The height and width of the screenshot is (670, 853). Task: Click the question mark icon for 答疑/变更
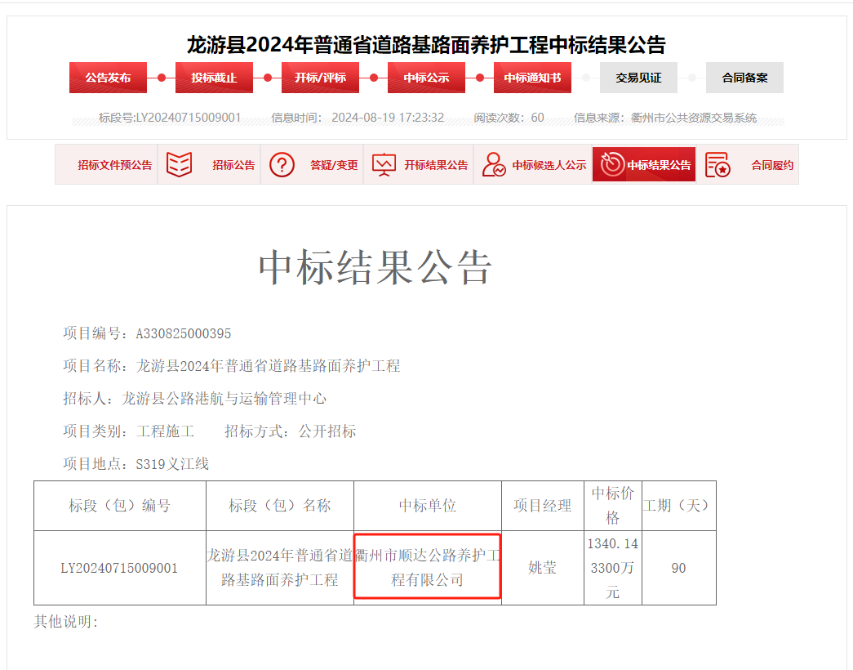[x=282, y=164]
